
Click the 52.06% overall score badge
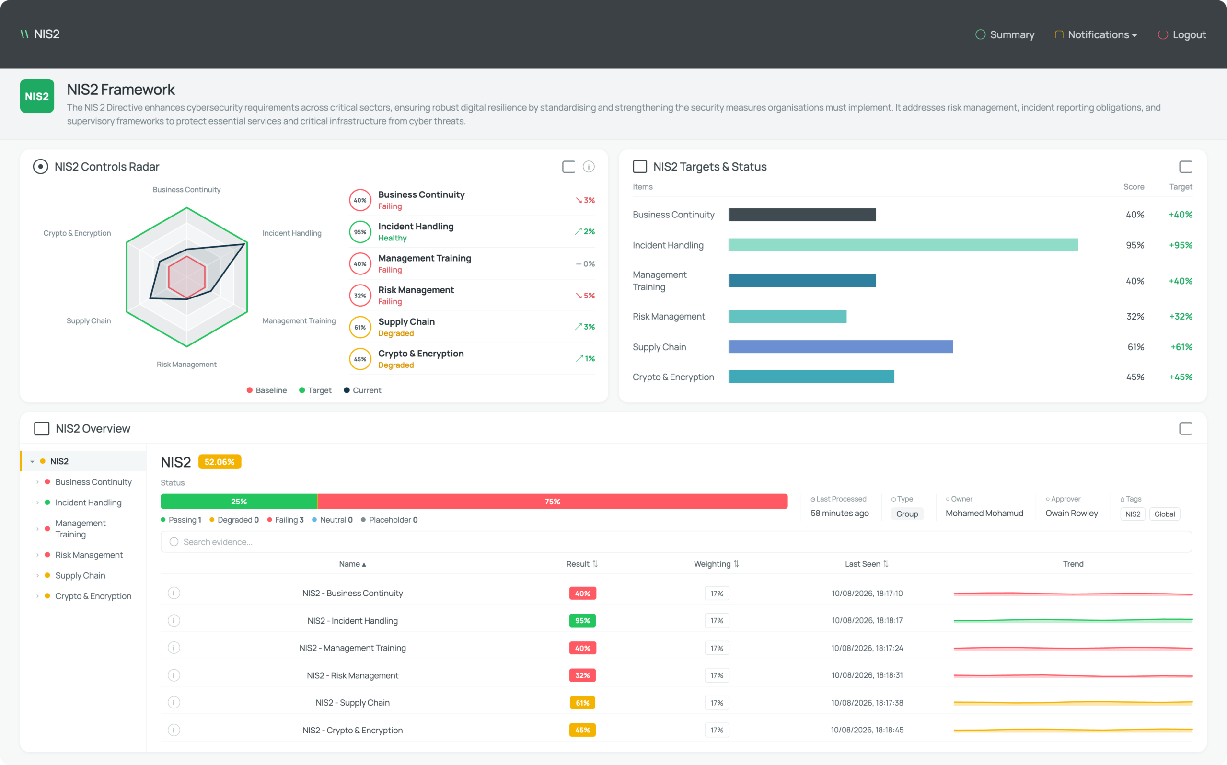(x=220, y=462)
